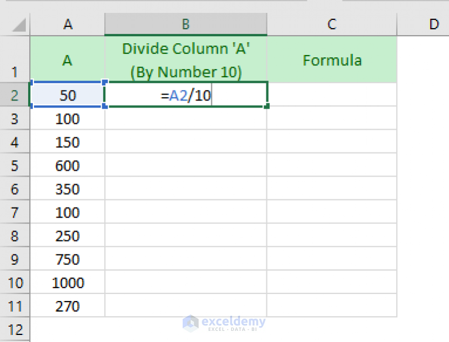Click the Formula header cell
Viewport: 449px width, 342px height.
point(332,60)
